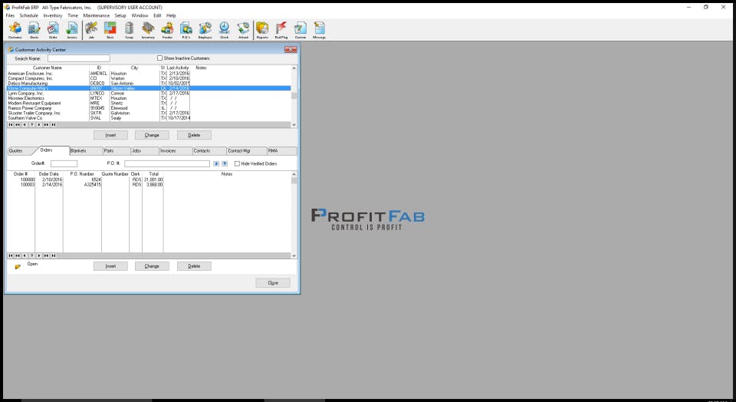
Task: Open the Invoice toolbar icon
Action: (72, 30)
